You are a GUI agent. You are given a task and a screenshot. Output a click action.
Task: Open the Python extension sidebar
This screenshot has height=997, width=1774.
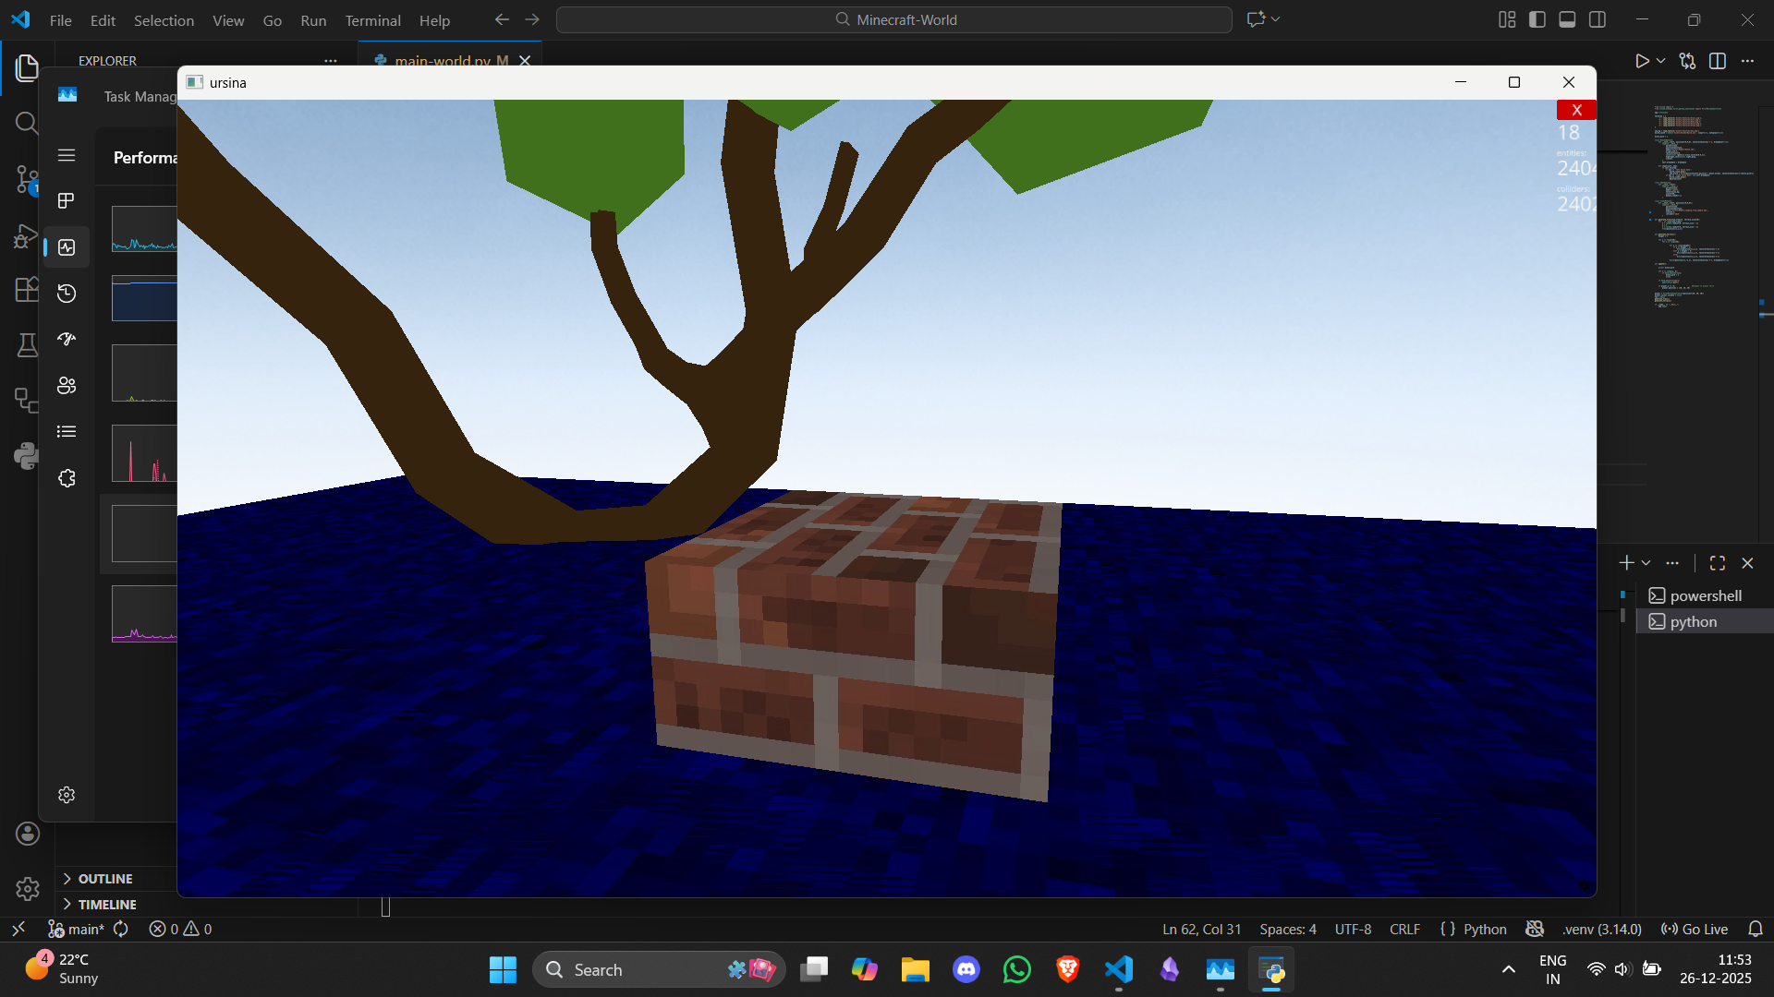tap(27, 455)
